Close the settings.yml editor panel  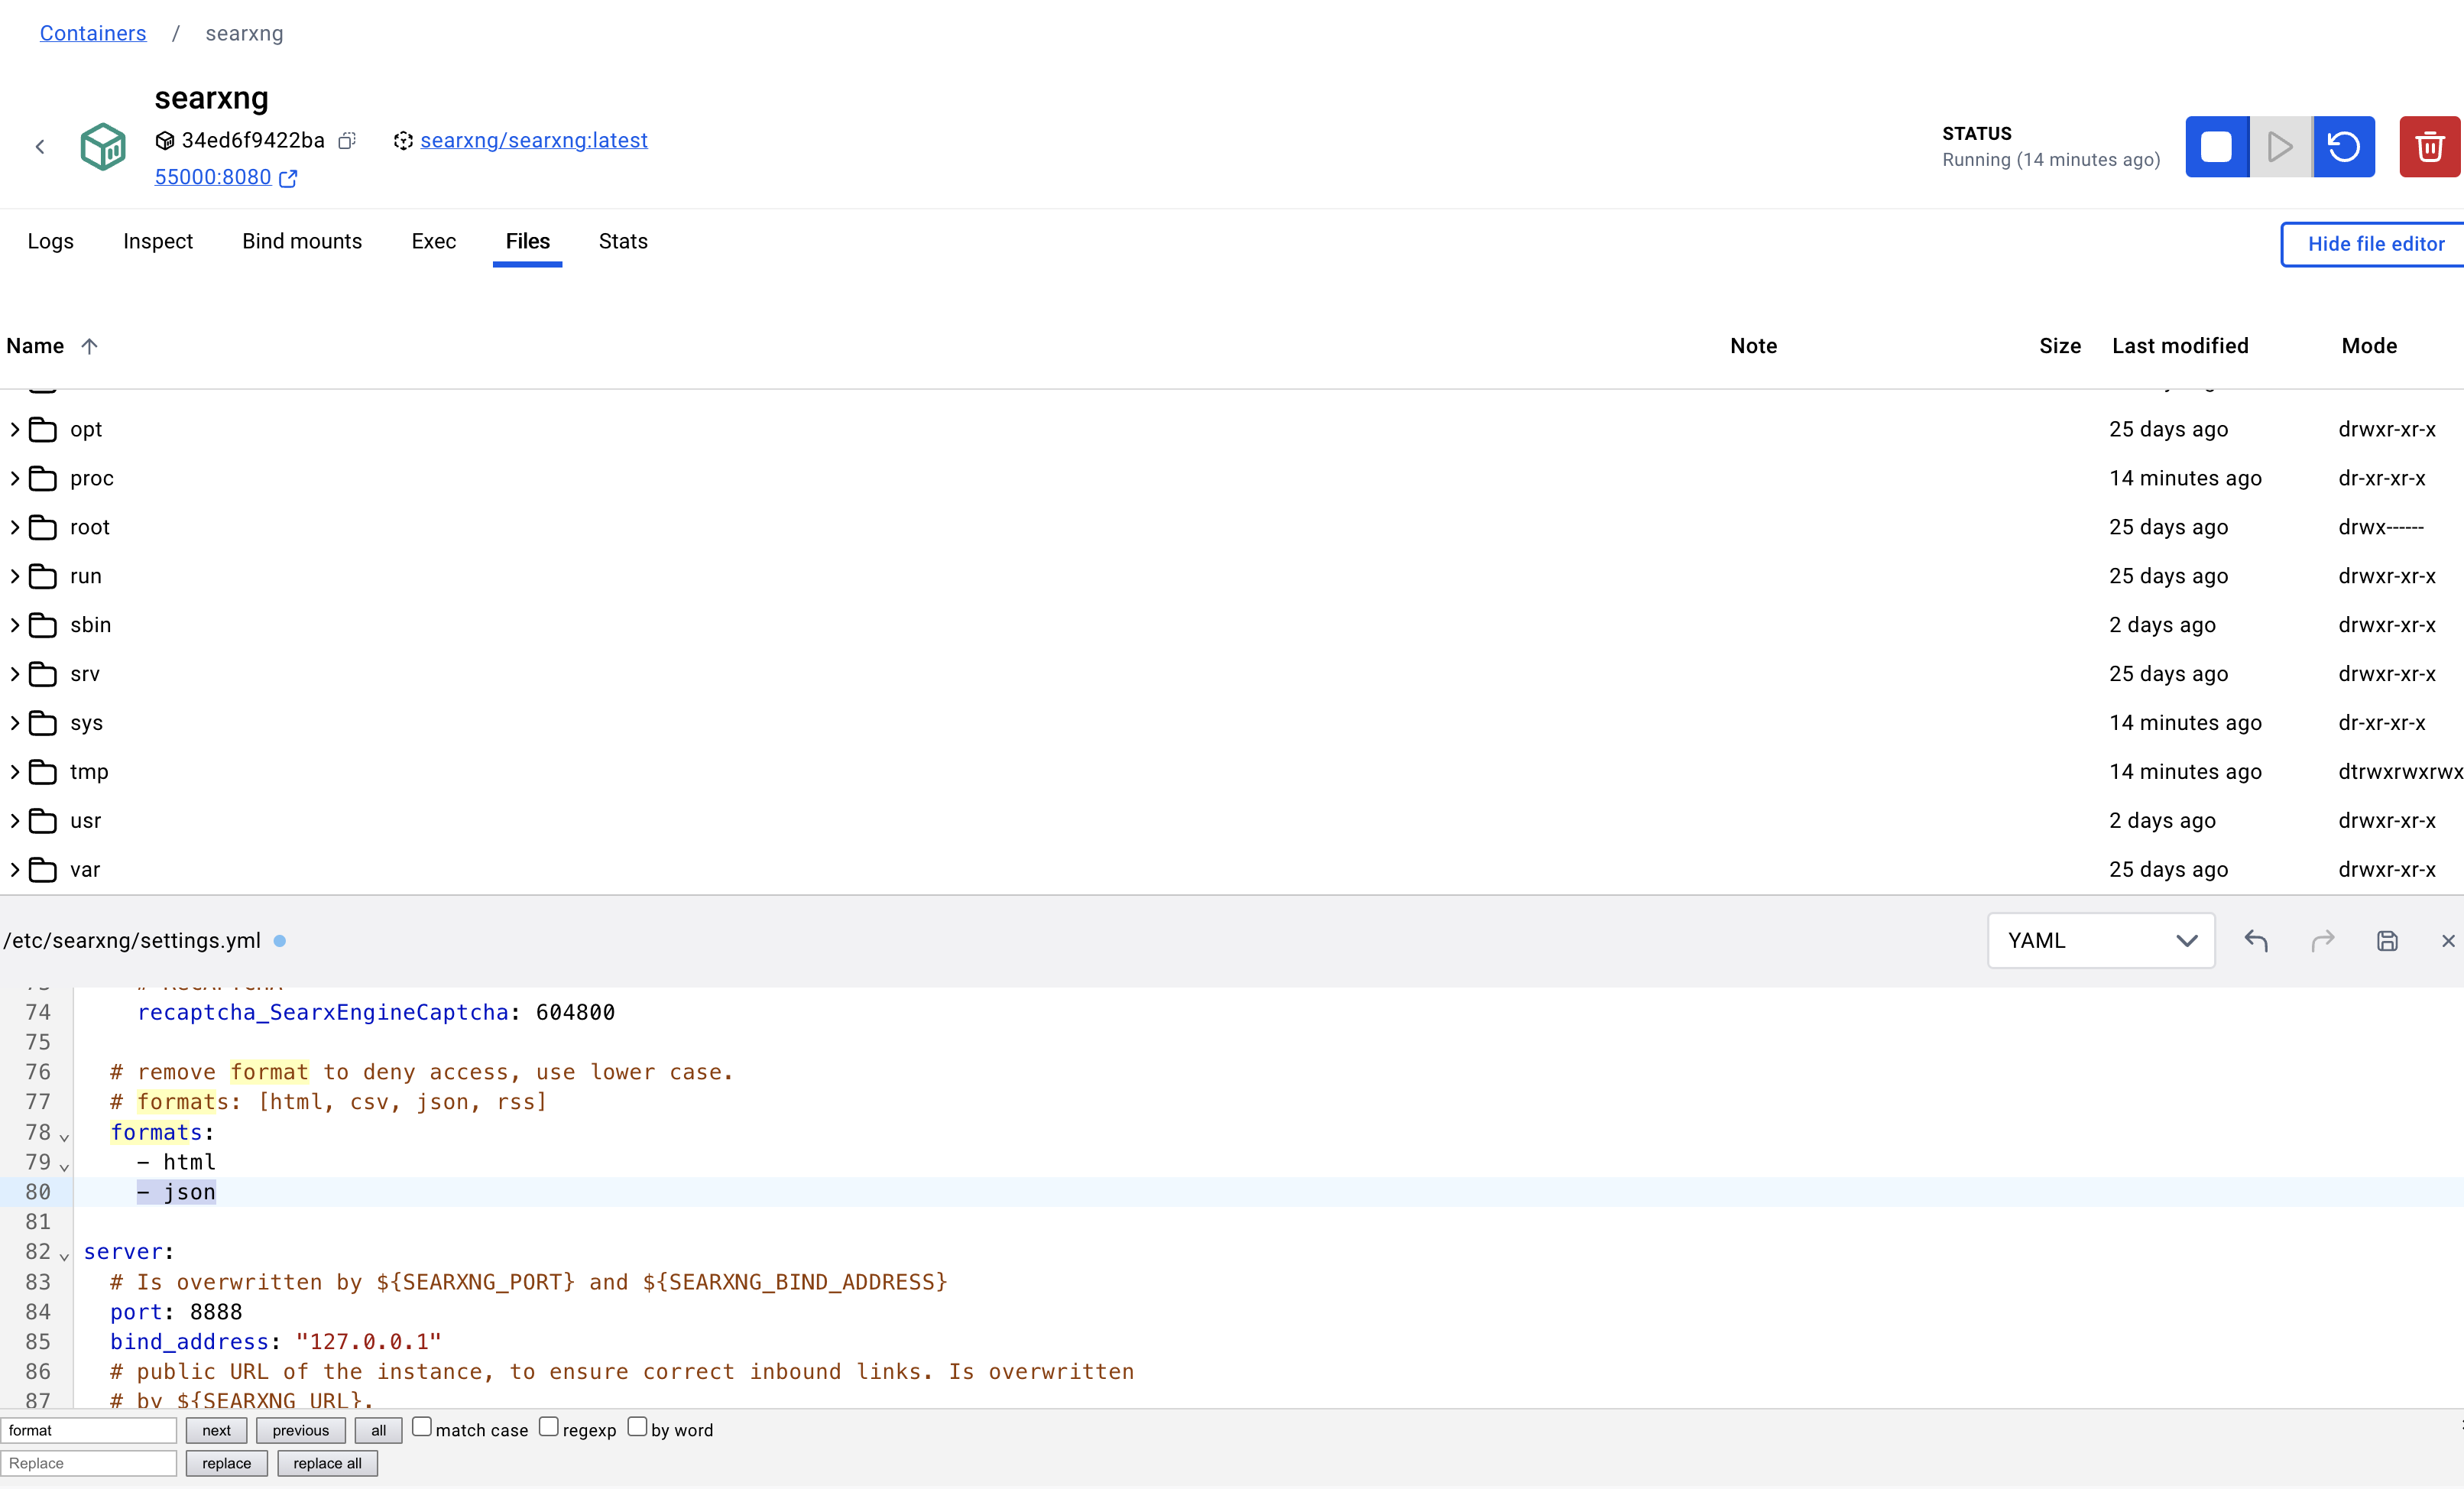tap(2447, 941)
